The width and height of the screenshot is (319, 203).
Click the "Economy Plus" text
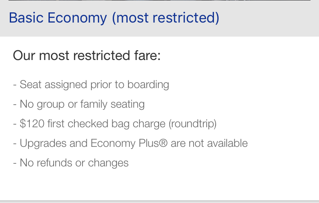point(125,143)
